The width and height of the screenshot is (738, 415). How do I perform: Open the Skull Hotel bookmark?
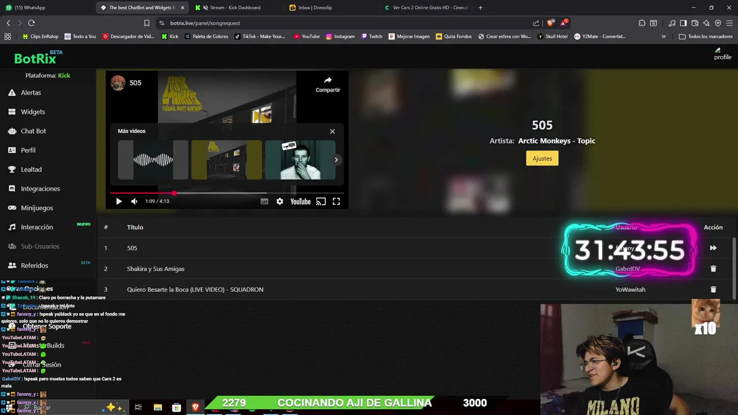point(552,36)
